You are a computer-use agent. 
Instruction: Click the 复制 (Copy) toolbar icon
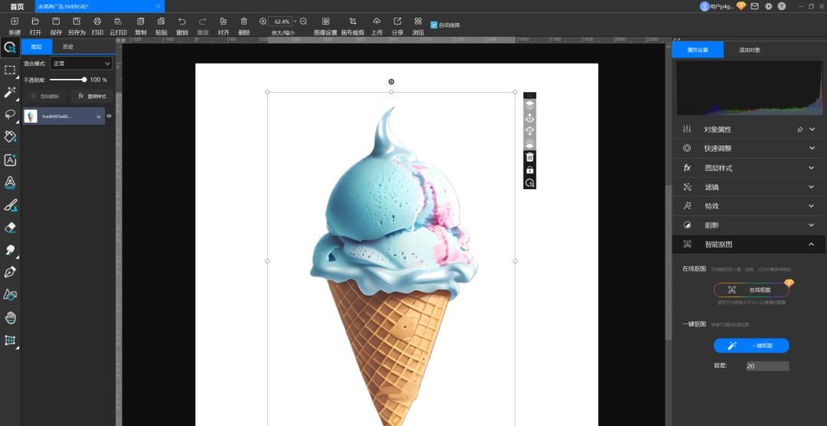pyautogui.click(x=140, y=21)
